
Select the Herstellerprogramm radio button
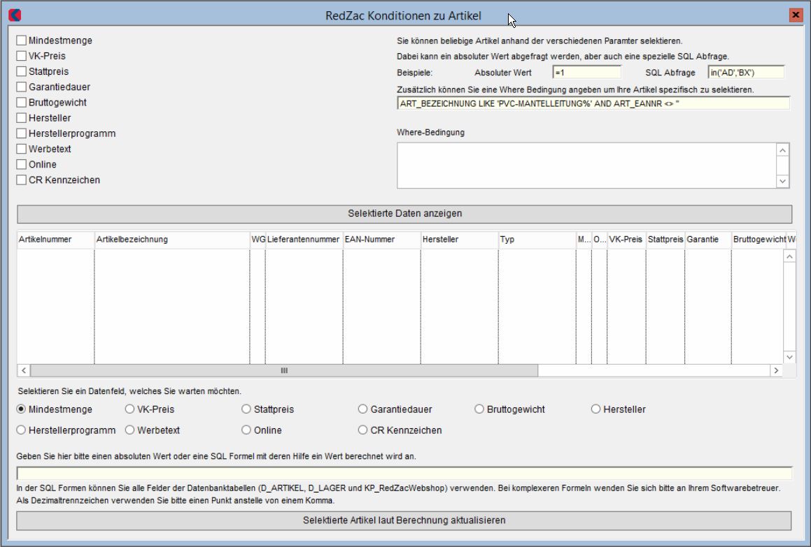tap(21, 430)
